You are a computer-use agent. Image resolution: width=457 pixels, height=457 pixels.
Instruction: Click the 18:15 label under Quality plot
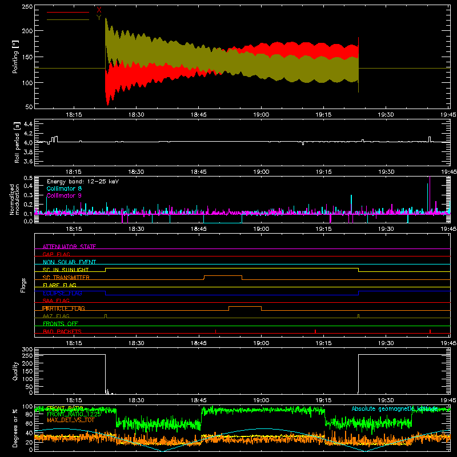coord(74,400)
